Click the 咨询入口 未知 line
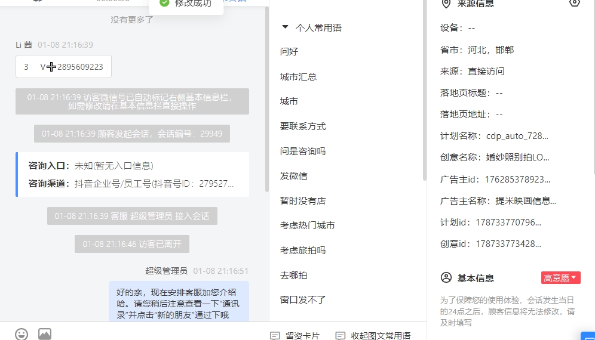Viewport: 595px width, 340px height. (91, 166)
